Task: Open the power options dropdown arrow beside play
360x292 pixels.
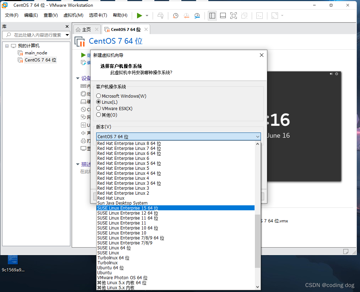Action: pyautogui.click(x=147, y=16)
